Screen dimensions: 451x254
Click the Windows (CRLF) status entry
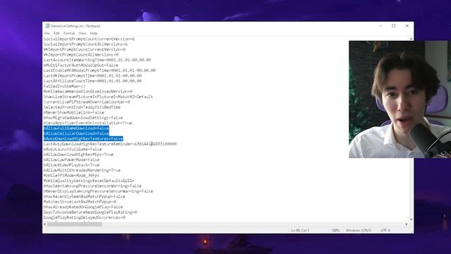tap(359, 231)
